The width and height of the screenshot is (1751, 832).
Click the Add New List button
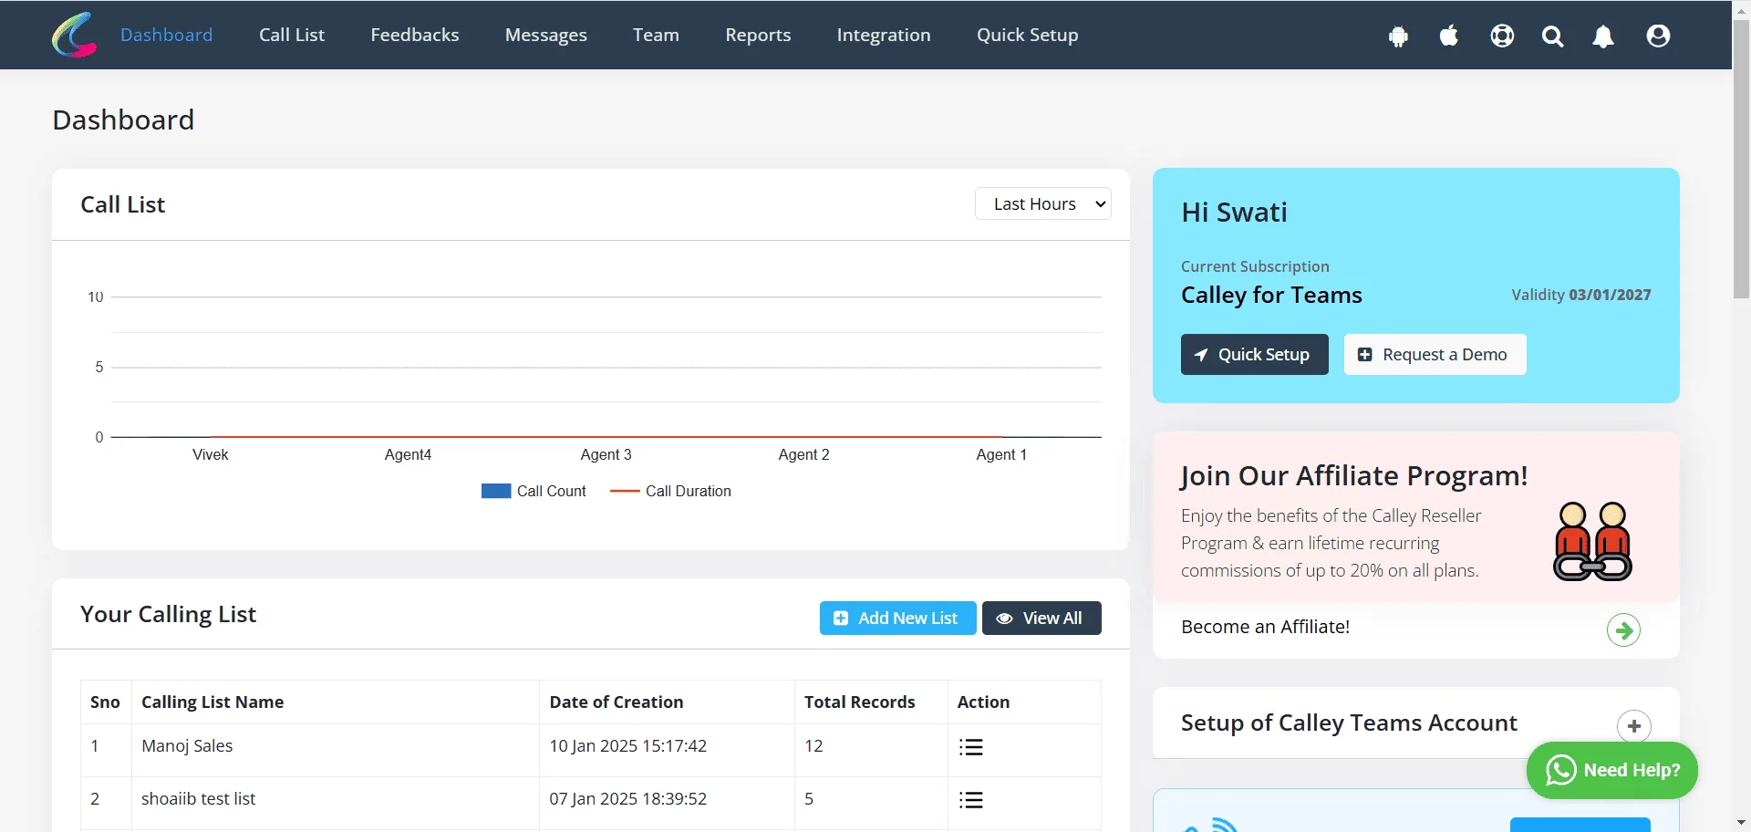pos(897,618)
